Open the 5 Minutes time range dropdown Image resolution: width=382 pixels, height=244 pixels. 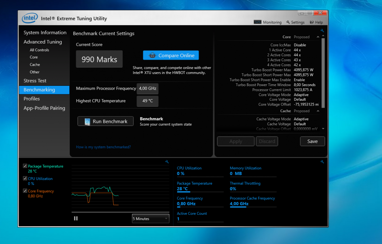(151, 219)
